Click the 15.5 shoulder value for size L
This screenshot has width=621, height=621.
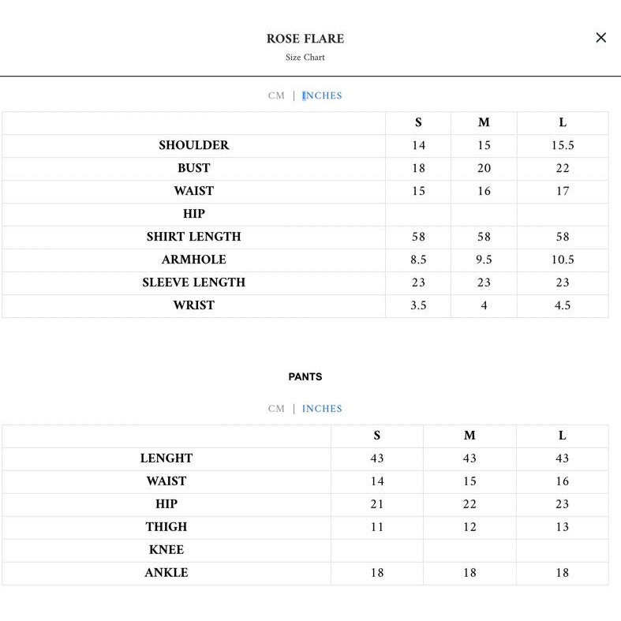[x=562, y=145]
